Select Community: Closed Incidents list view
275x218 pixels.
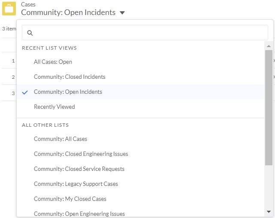click(x=70, y=77)
